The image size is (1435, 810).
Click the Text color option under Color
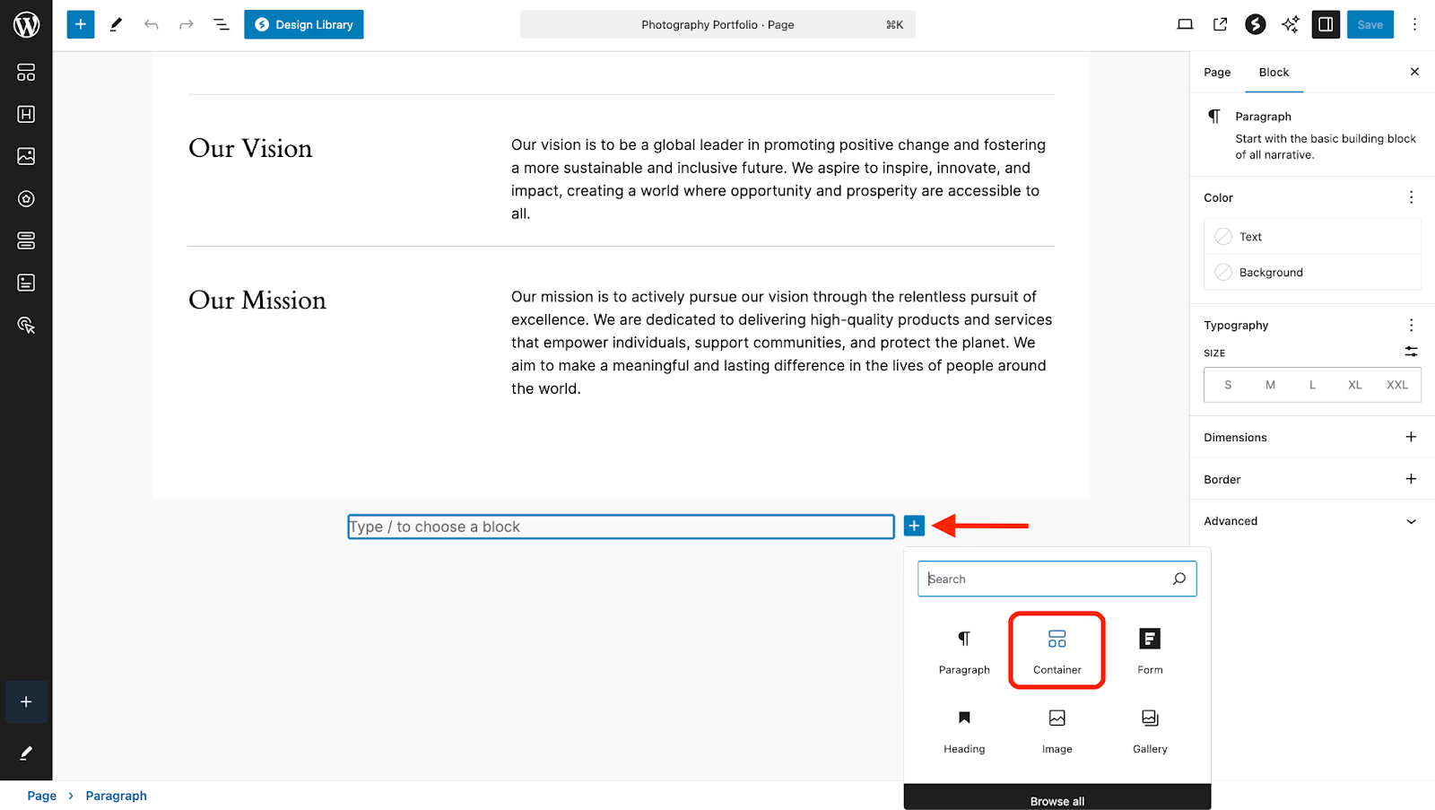pos(1312,236)
